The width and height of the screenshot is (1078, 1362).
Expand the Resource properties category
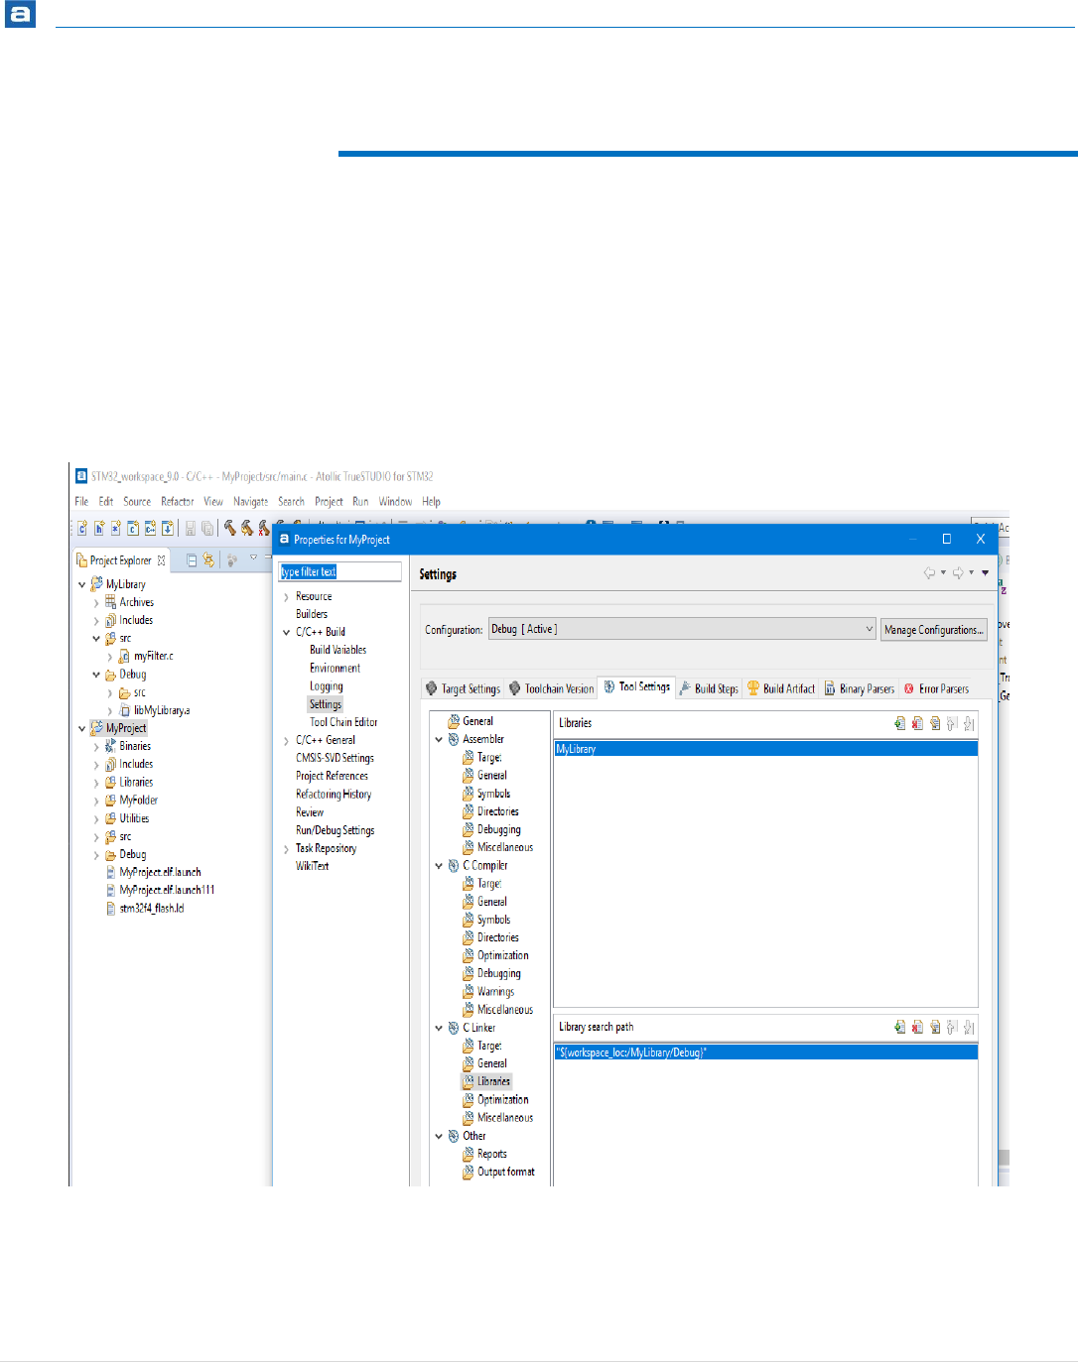(286, 596)
